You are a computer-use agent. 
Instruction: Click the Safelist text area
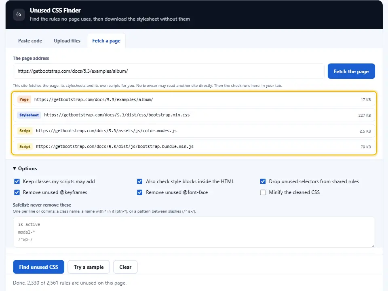point(194,232)
